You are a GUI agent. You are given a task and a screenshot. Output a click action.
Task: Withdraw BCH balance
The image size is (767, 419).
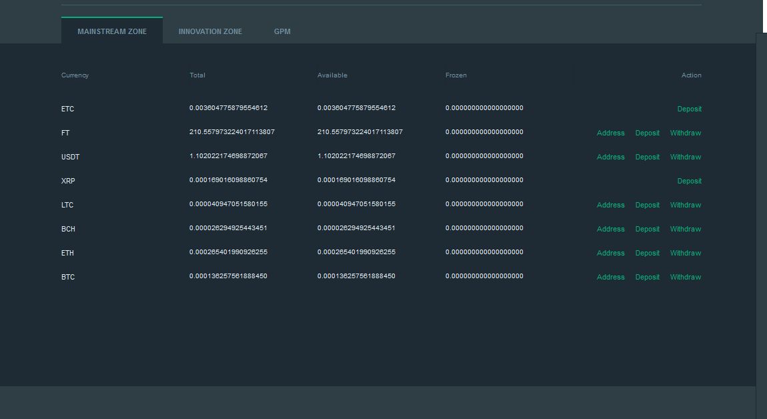point(686,229)
